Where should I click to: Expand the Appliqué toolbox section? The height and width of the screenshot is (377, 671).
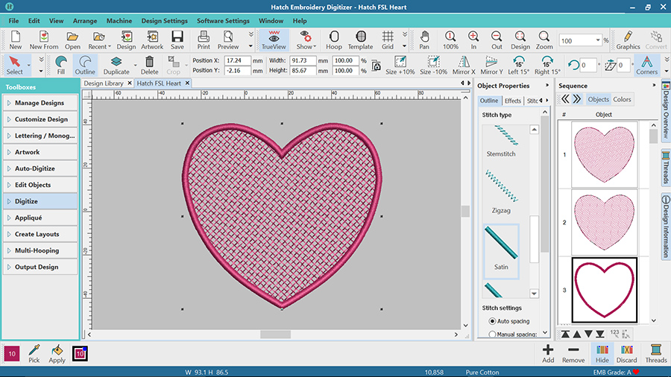point(40,218)
